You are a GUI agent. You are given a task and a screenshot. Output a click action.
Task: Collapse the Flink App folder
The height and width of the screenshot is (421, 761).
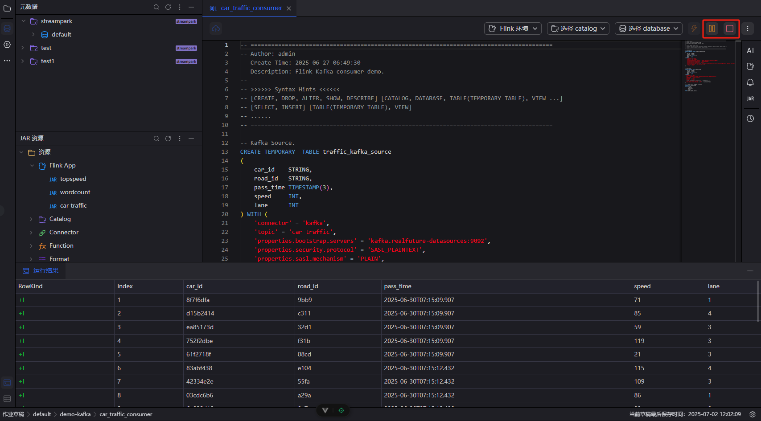click(32, 166)
